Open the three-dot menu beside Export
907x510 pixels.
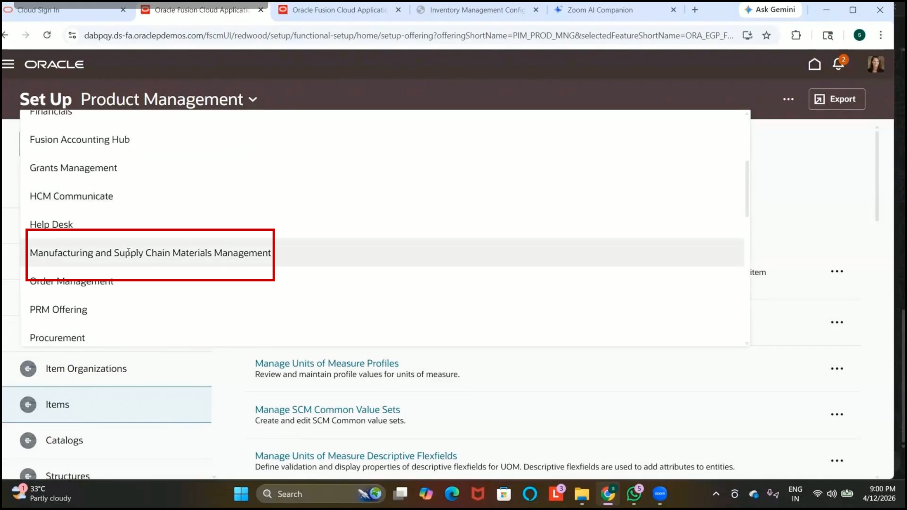click(x=788, y=99)
